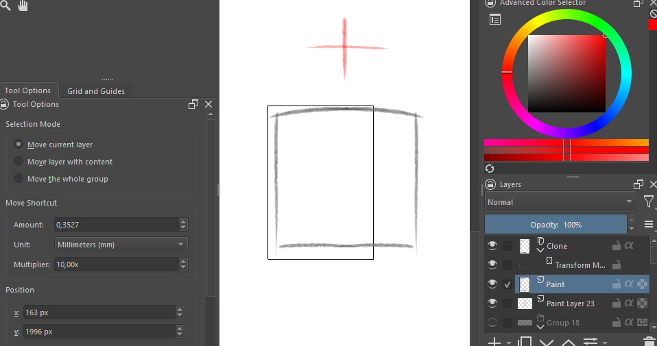Click the x position field

tap(99, 312)
